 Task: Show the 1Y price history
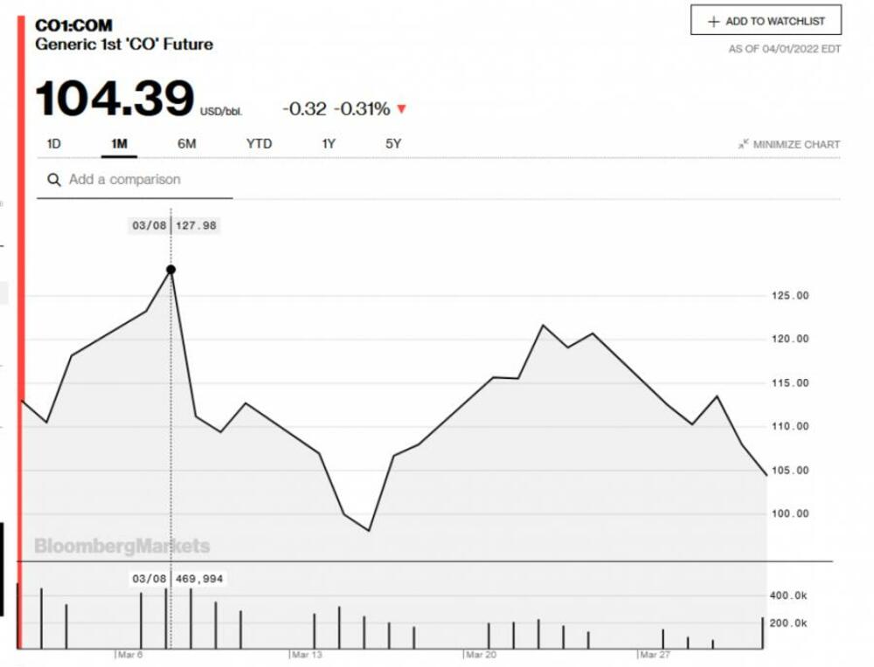point(329,144)
